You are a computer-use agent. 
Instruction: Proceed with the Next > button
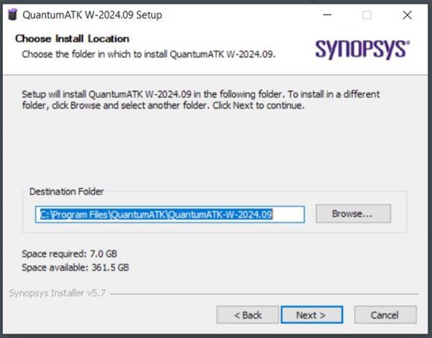312,314
